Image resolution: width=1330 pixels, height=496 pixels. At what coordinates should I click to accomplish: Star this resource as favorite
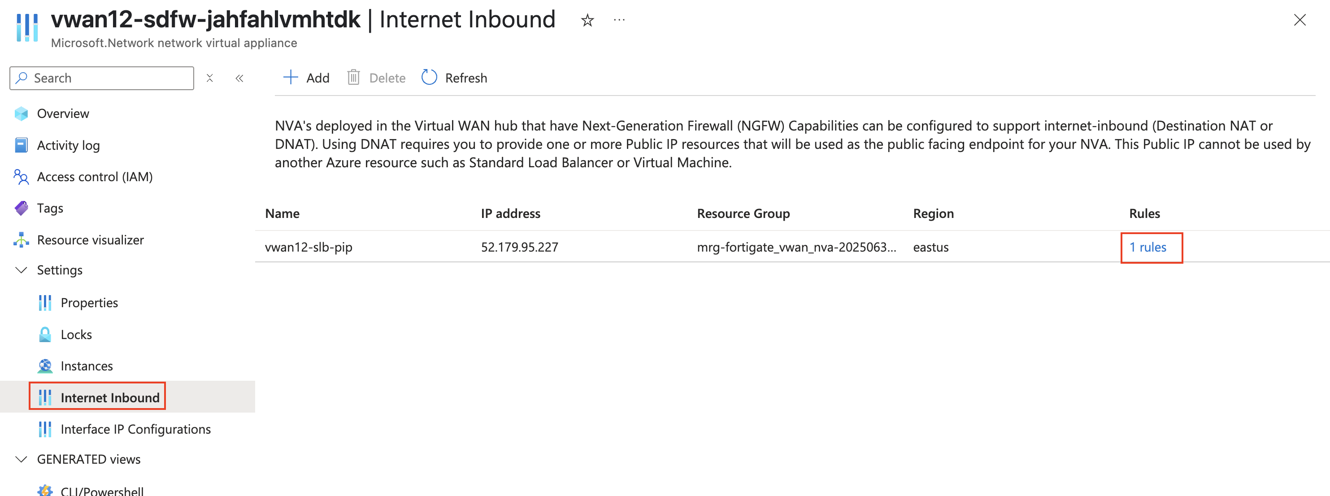[587, 20]
